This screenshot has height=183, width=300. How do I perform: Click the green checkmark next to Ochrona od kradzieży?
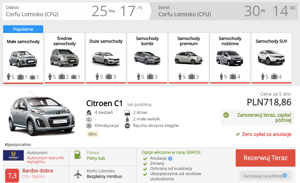coord(145,169)
